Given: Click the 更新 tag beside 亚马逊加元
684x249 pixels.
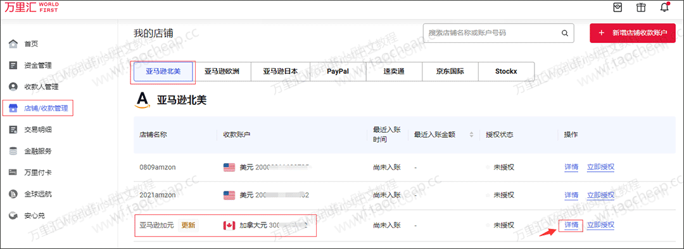Looking at the screenshot, I should click(x=189, y=226).
